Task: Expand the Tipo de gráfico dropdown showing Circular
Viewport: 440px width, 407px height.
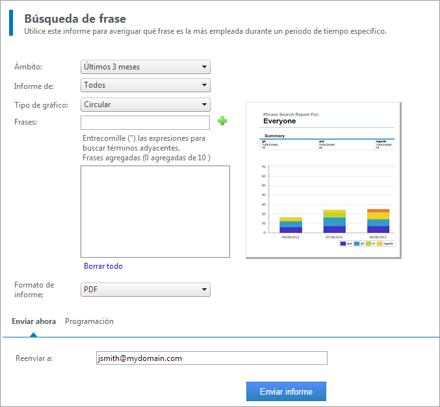Action: point(146,105)
